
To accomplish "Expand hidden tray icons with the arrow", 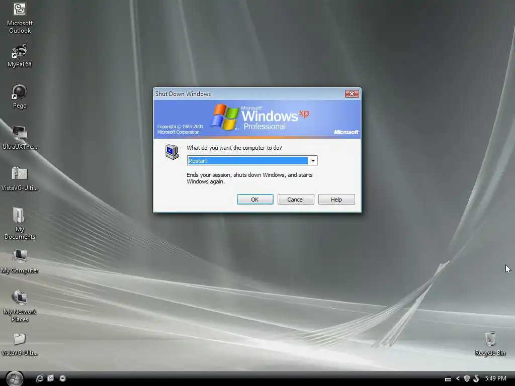I will pyautogui.click(x=458, y=378).
